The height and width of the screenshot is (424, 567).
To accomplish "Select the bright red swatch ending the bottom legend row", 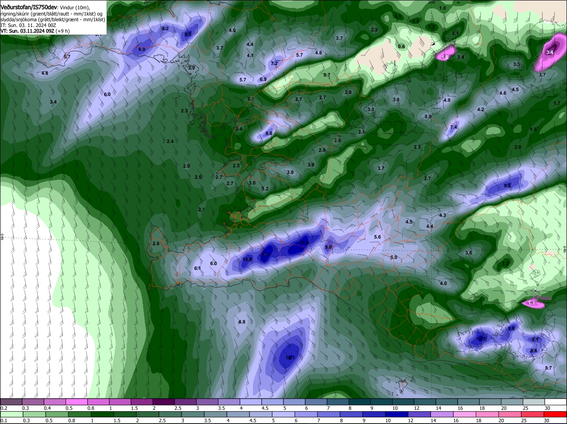I will [x=555, y=414].
